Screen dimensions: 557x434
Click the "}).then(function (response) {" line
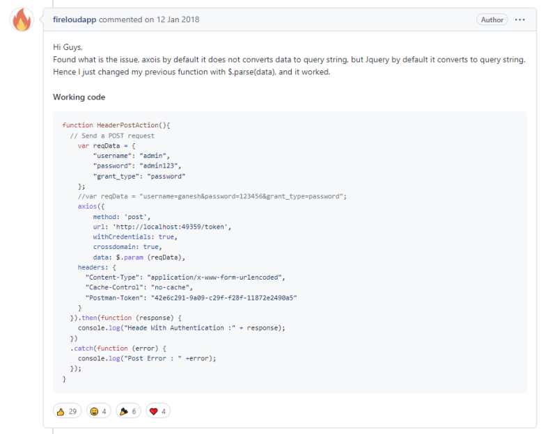click(x=126, y=318)
